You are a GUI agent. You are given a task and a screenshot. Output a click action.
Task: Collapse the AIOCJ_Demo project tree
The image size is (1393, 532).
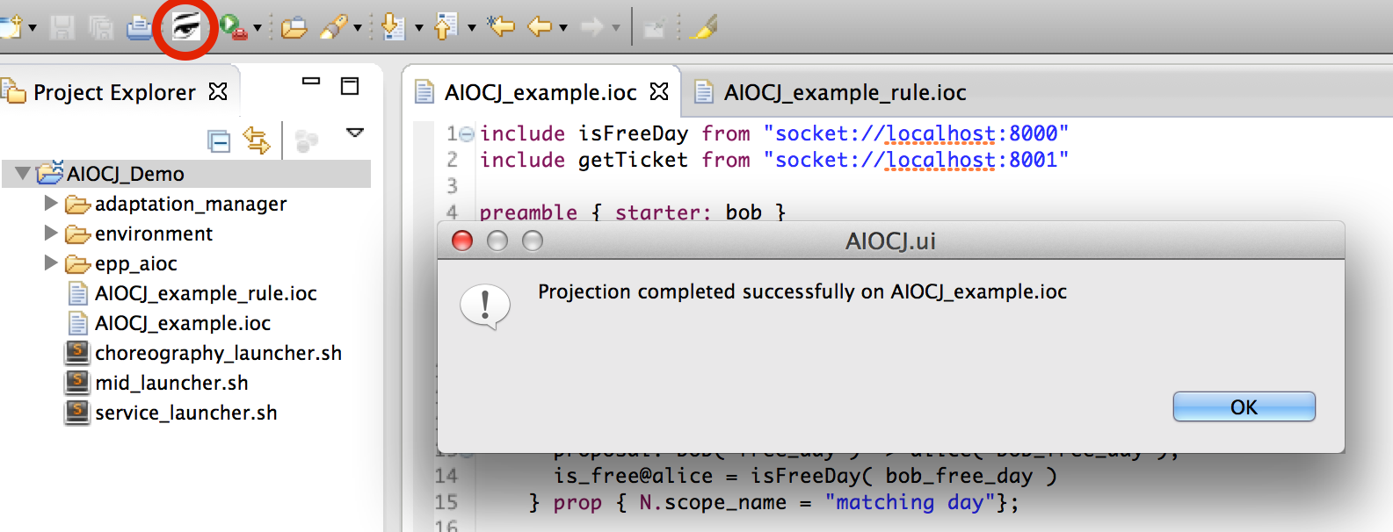click(x=23, y=174)
